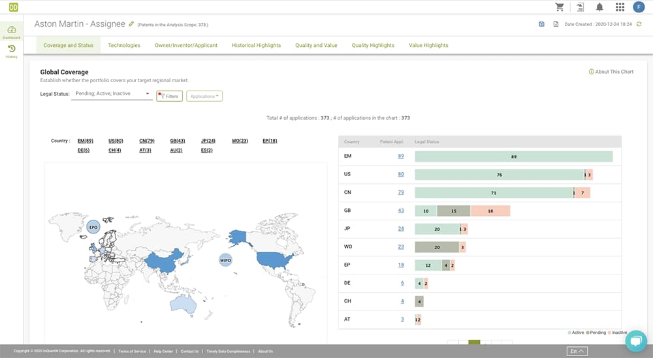653x358 pixels.
Task: Click the GB pending bar segment showing 15
Action: [454, 211]
